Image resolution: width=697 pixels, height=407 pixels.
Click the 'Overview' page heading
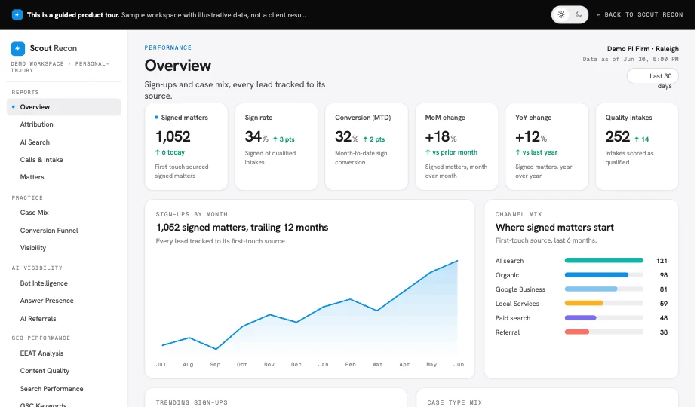(x=178, y=66)
